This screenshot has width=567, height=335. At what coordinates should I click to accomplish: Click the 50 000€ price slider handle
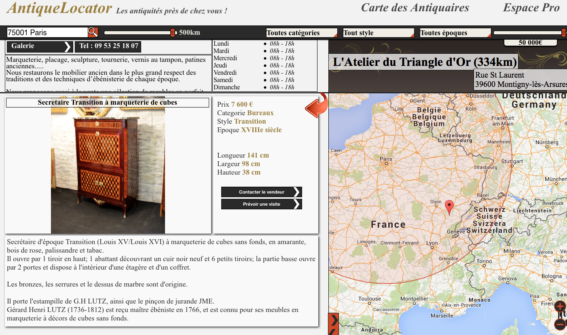pyautogui.click(x=563, y=33)
